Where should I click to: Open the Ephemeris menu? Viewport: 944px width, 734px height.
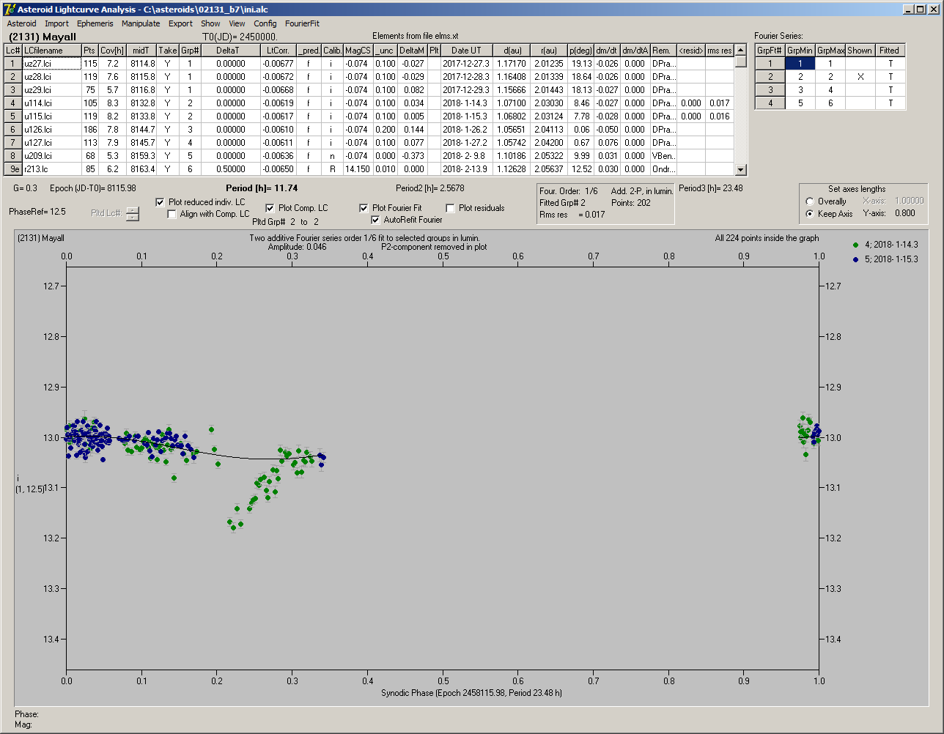[95, 23]
